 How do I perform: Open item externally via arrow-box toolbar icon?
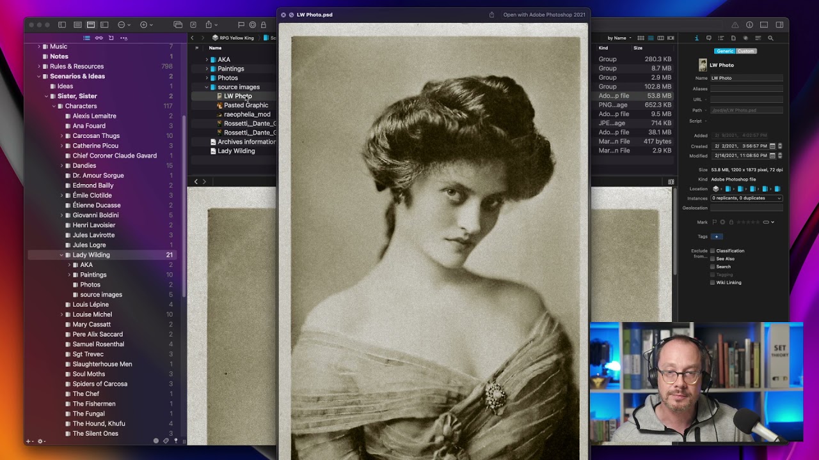click(193, 25)
